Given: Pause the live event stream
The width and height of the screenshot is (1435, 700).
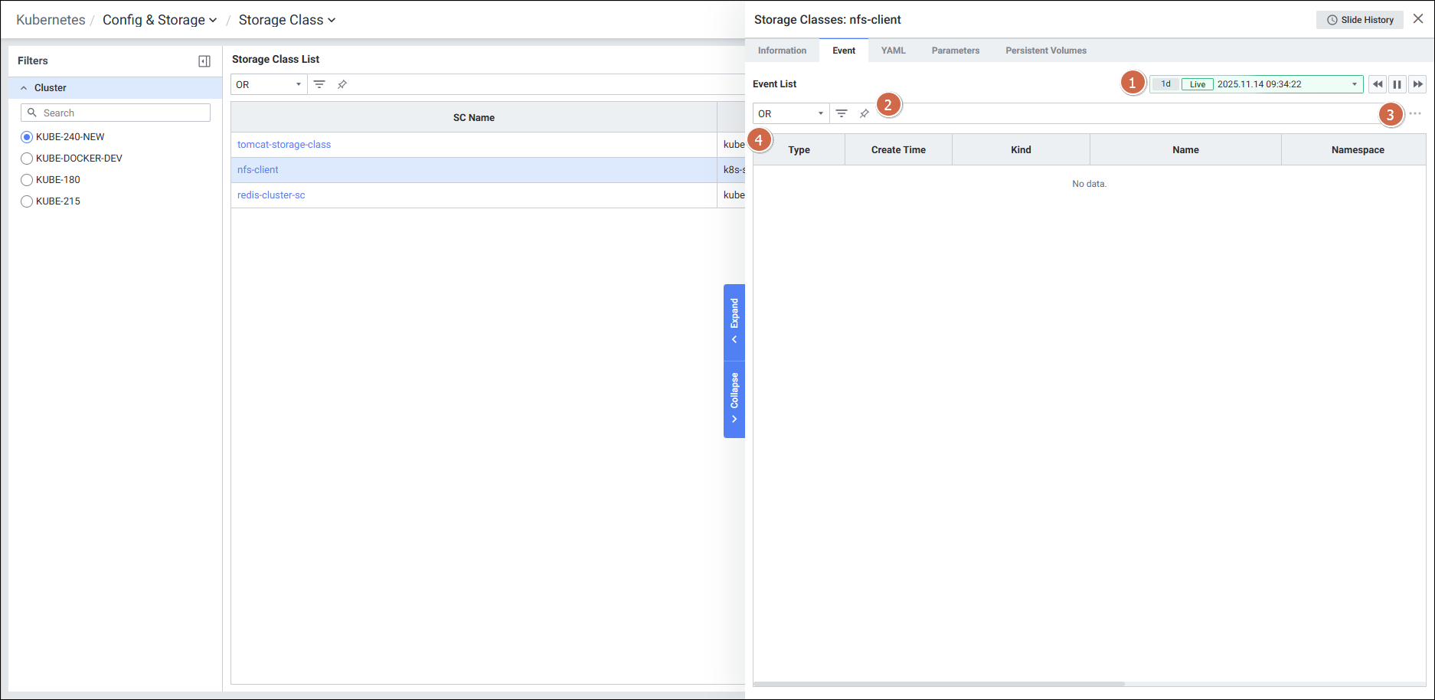Looking at the screenshot, I should pyautogui.click(x=1397, y=84).
